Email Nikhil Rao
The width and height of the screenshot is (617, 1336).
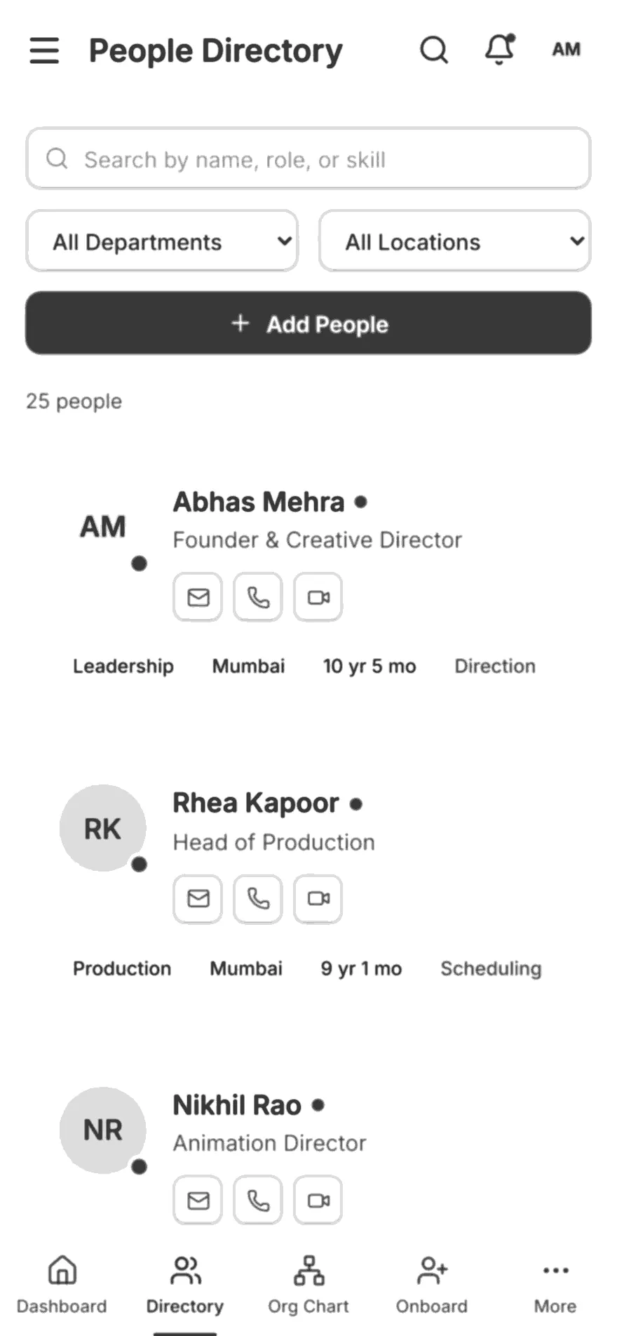tap(198, 1201)
